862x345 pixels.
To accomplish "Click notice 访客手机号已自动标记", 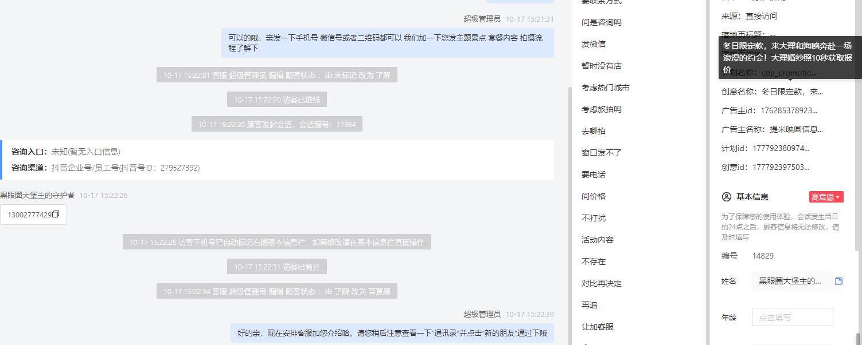I will pyautogui.click(x=276, y=242).
